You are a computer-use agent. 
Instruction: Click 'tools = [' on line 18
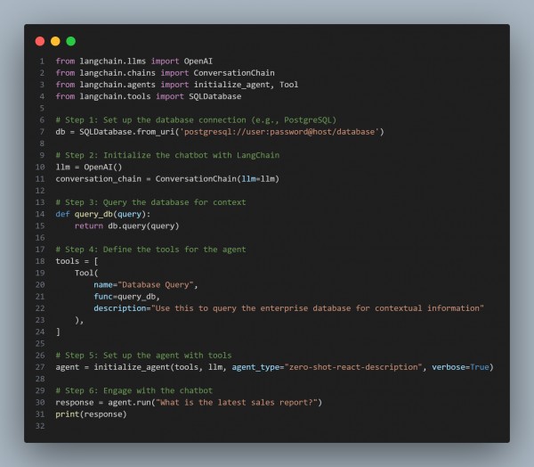[x=77, y=261]
